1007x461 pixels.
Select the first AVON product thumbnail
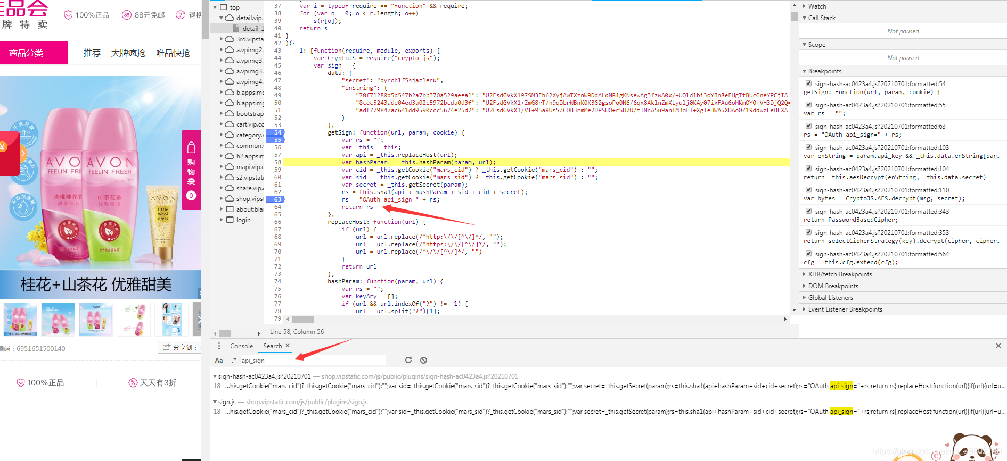(20, 319)
